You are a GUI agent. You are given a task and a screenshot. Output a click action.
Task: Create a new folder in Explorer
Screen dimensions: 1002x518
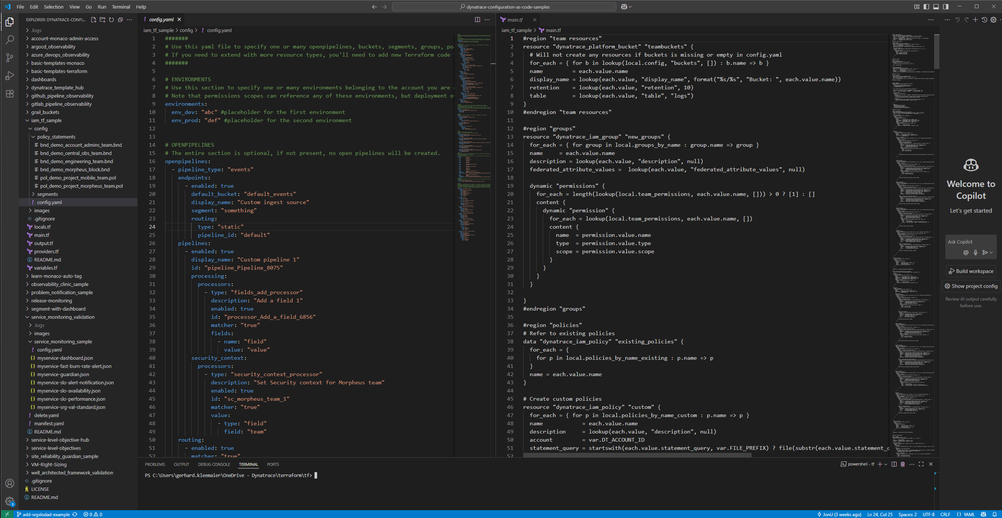(x=102, y=20)
